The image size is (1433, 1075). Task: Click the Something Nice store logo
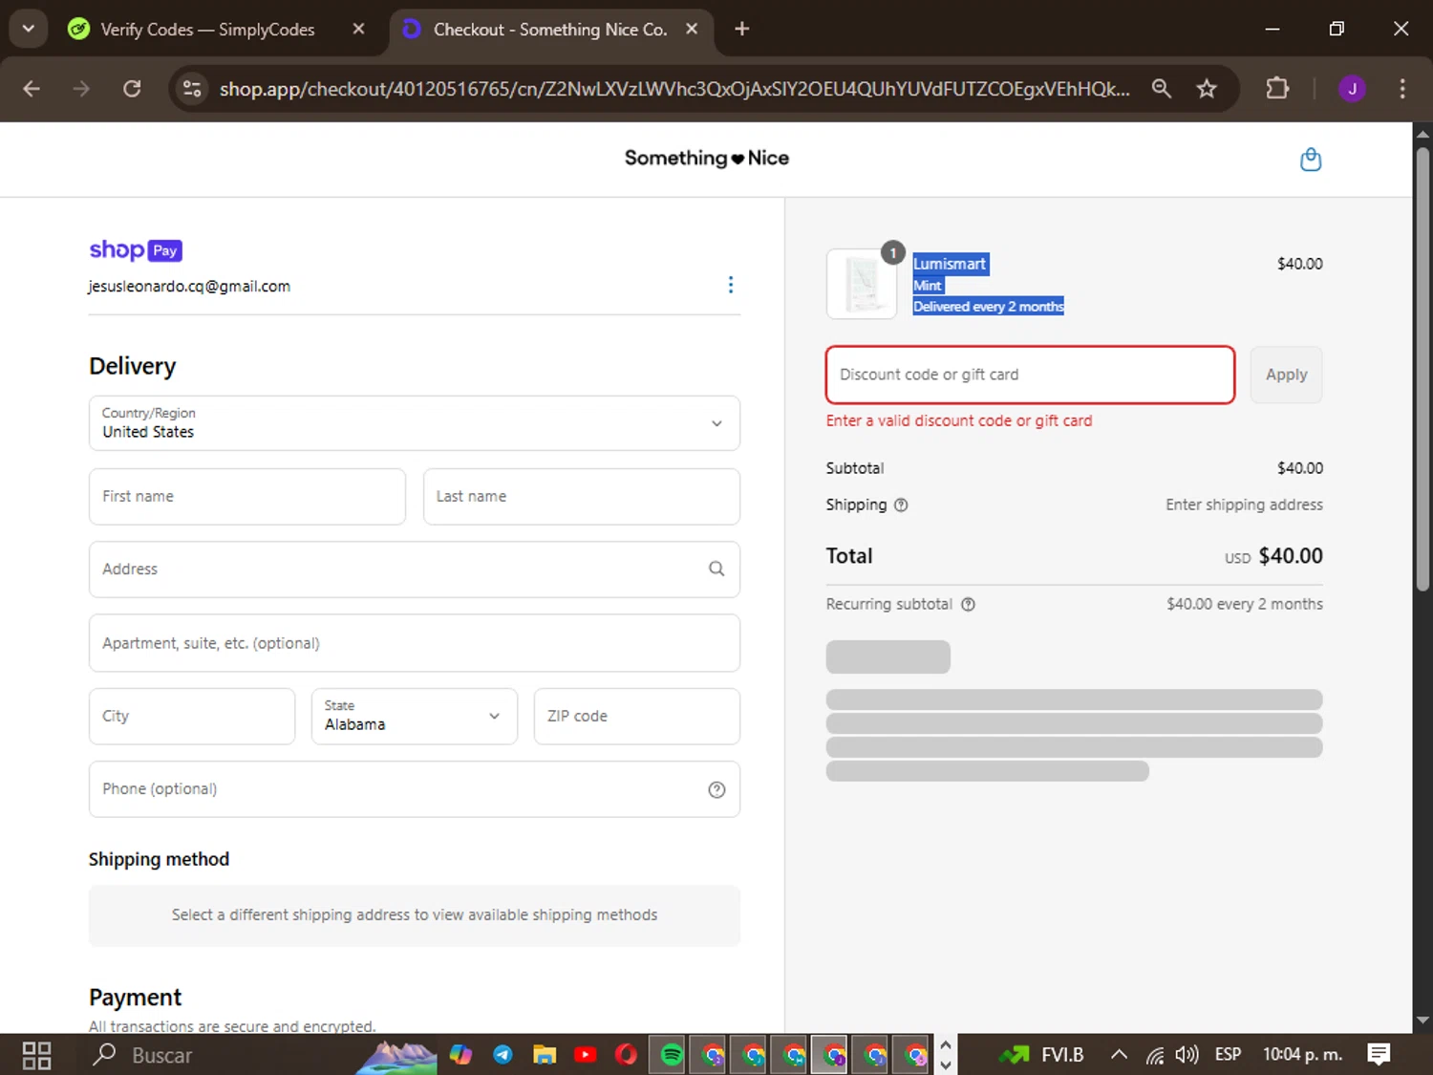pyautogui.click(x=707, y=159)
